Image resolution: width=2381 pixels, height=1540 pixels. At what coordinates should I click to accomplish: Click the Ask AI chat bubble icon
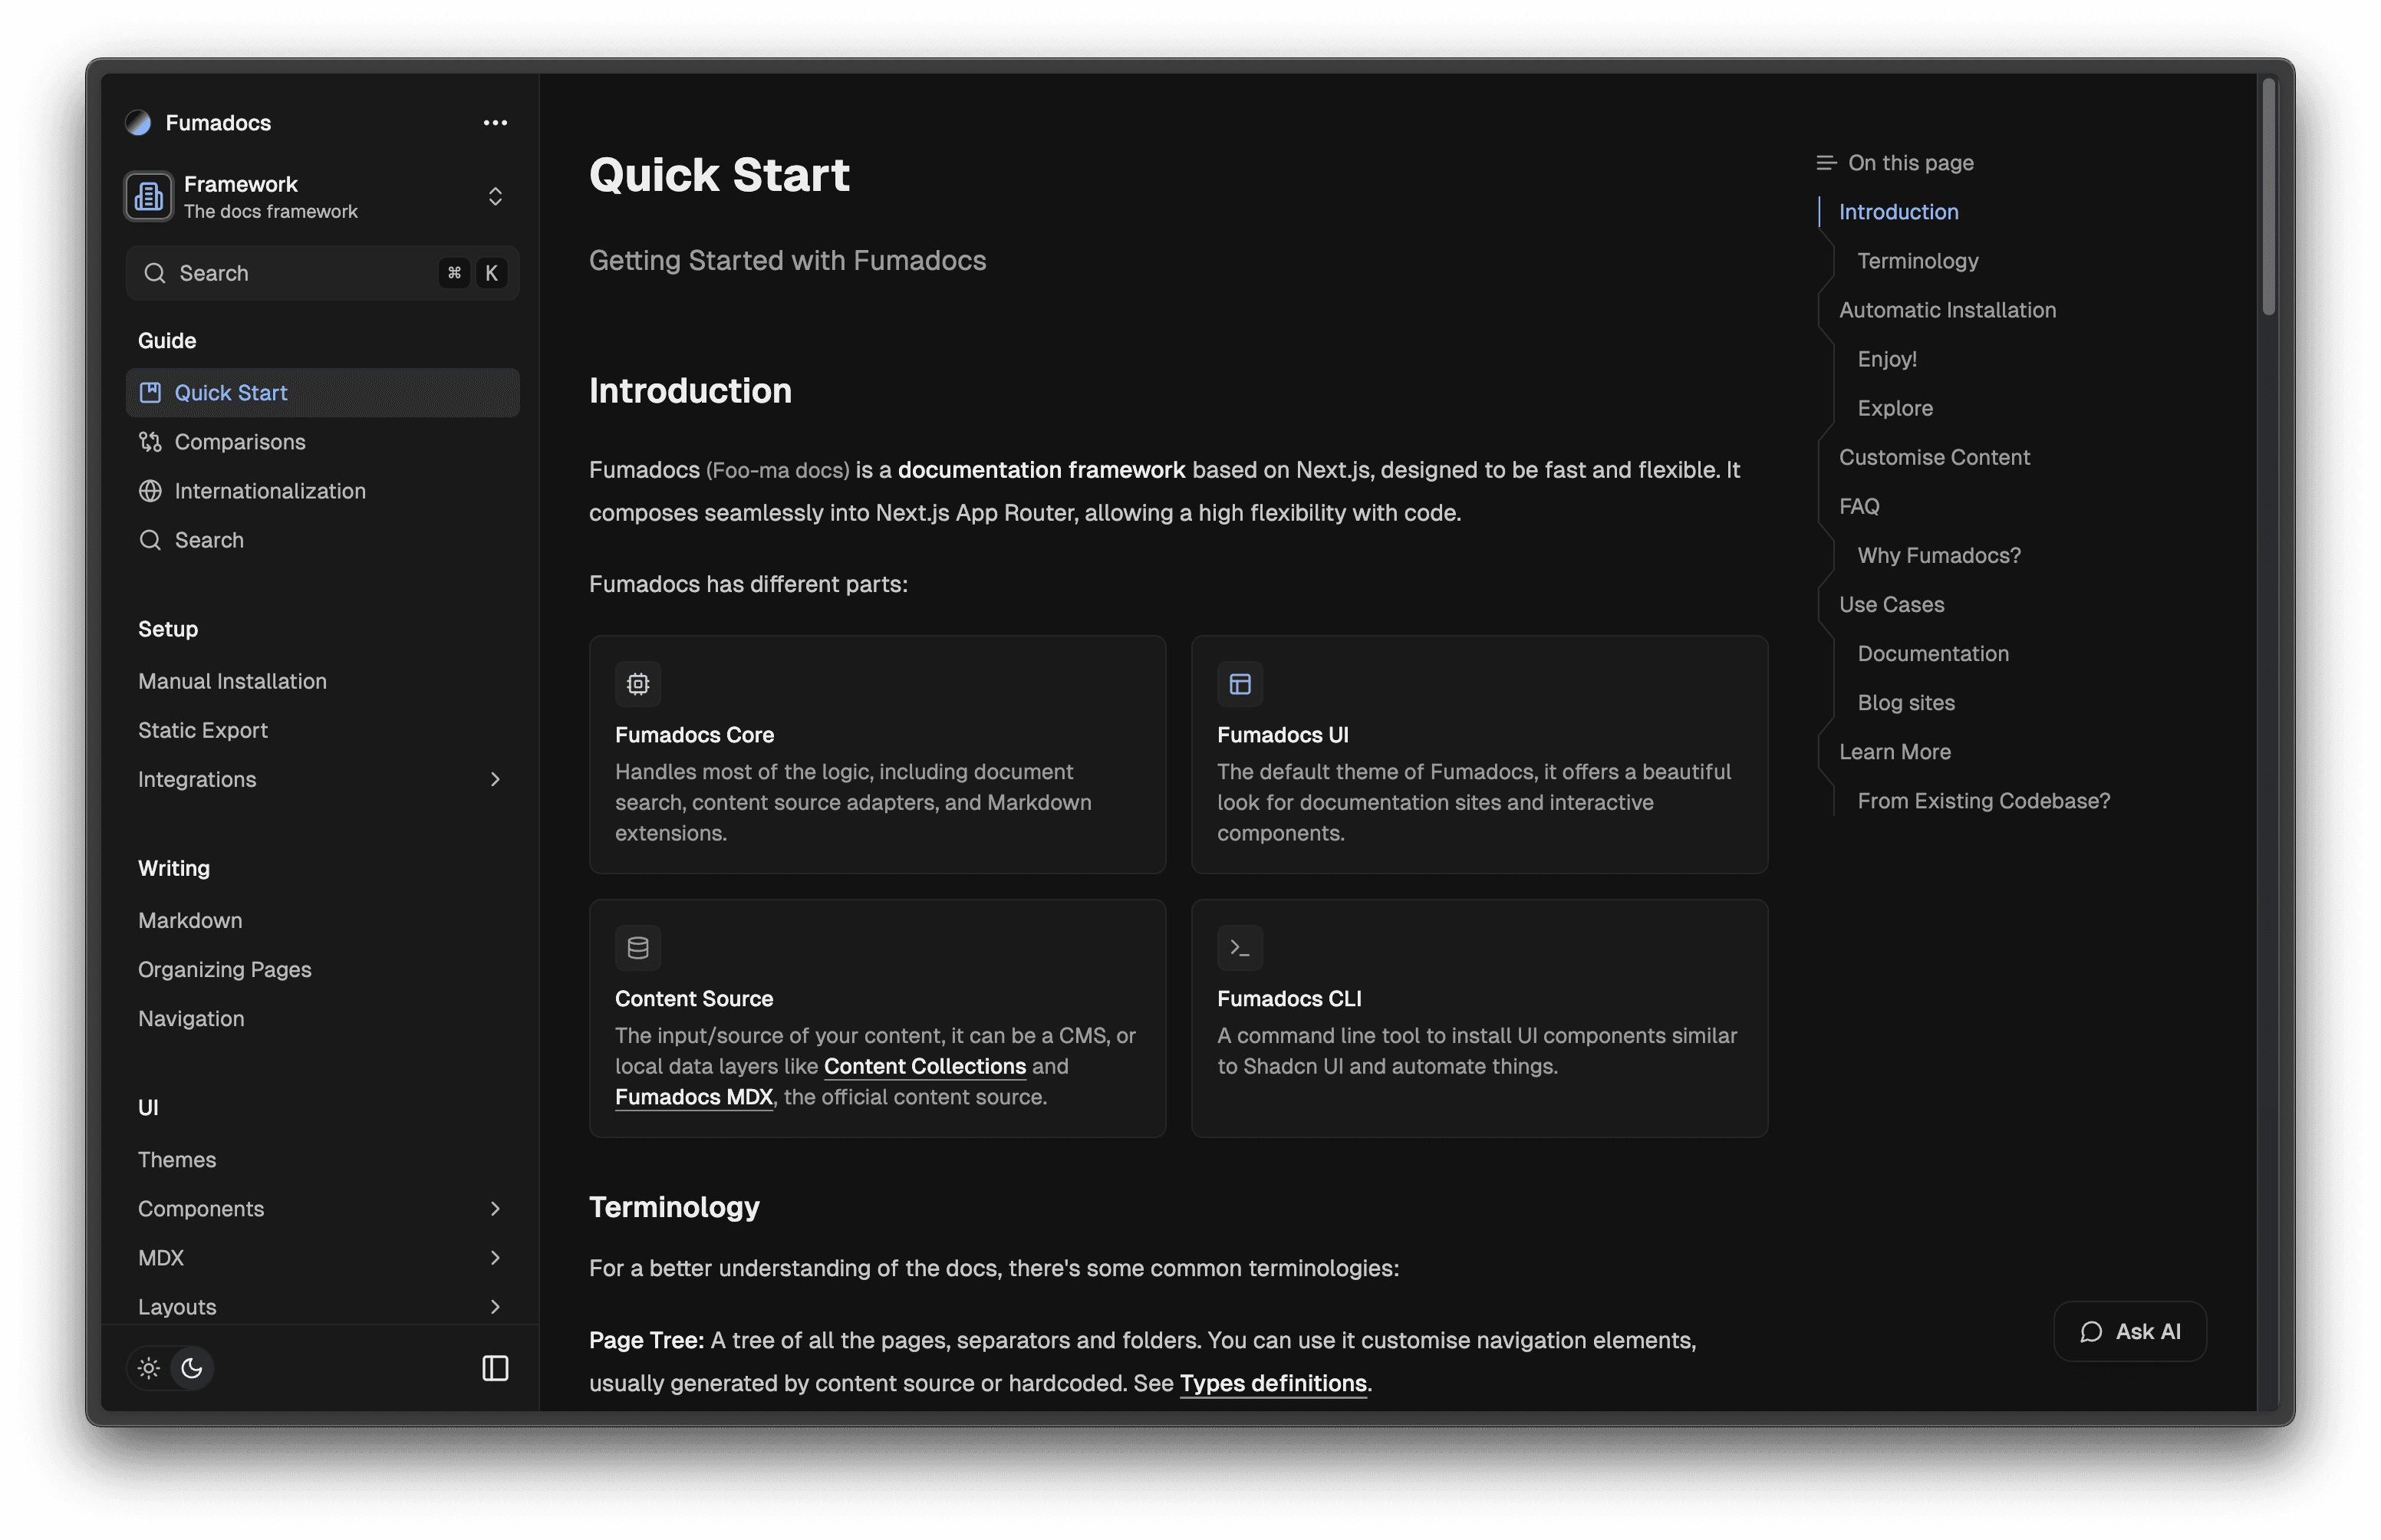(x=2091, y=1332)
